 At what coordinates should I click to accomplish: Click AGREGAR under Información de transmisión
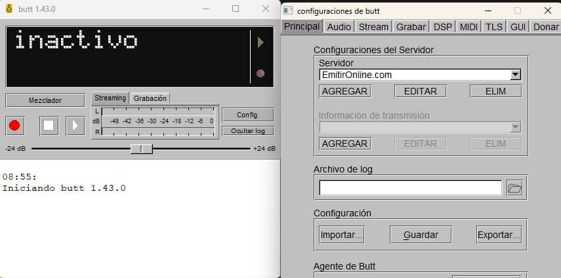tap(345, 144)
